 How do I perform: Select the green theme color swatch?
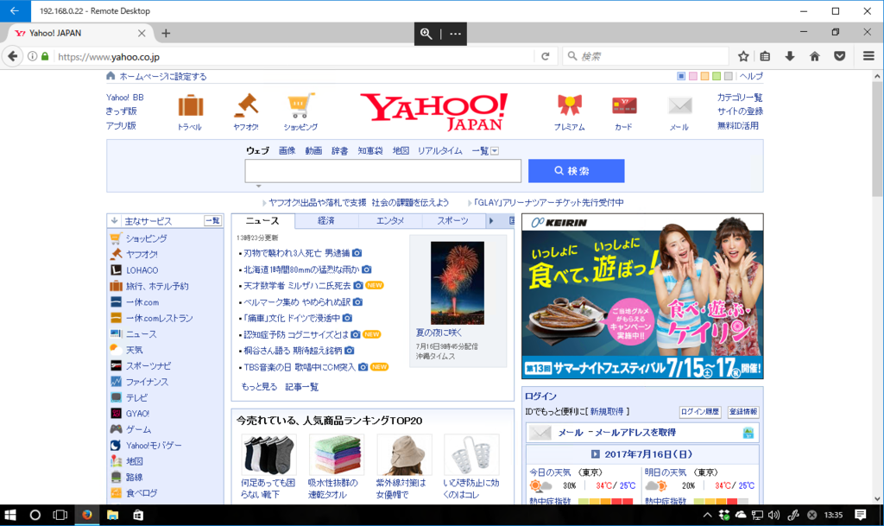(x=717, y=76)
